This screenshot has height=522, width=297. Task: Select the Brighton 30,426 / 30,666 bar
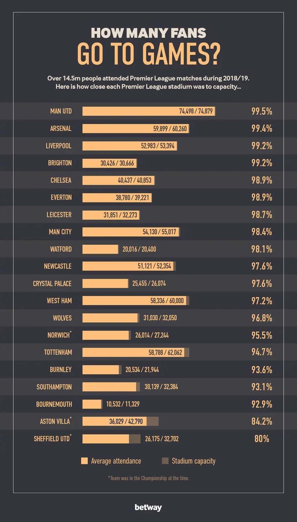109,163
